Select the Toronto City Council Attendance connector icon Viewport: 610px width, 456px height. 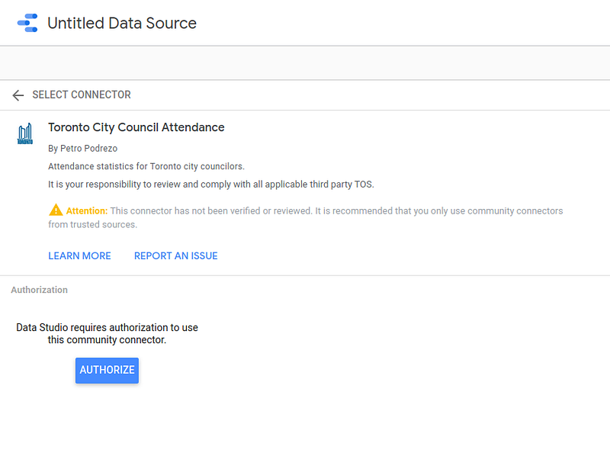pos(24,133)
